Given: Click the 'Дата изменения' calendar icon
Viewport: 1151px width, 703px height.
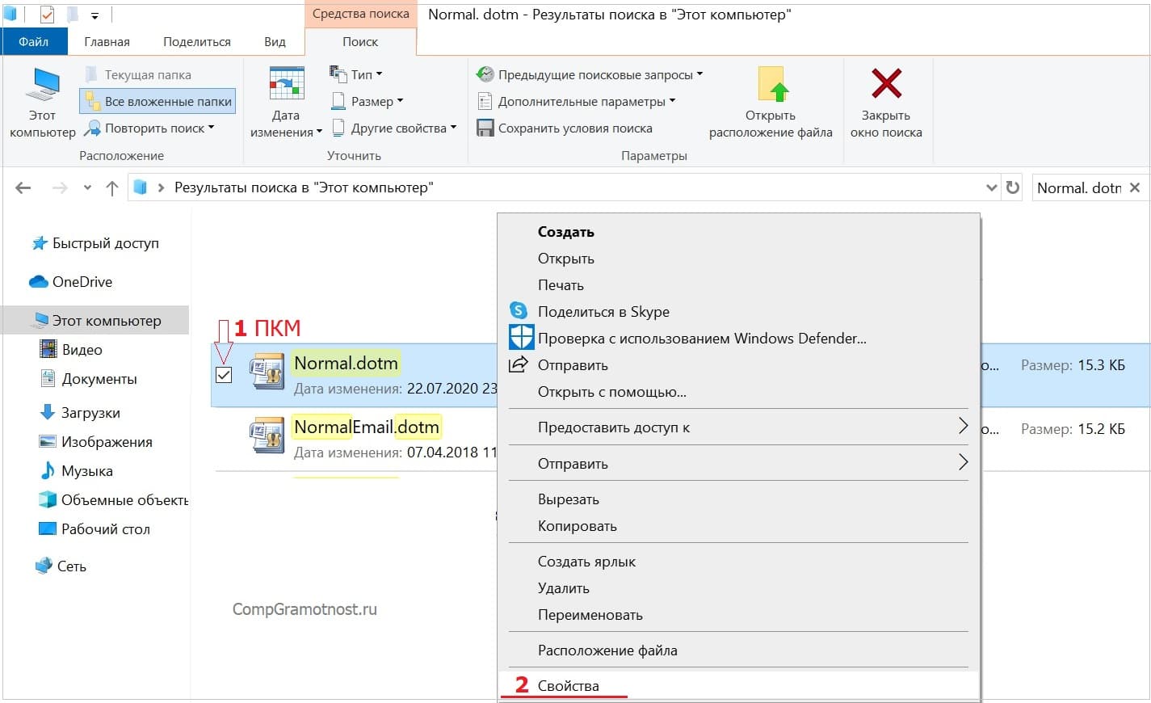Looking at the screenshot, I should coord(286,85).
